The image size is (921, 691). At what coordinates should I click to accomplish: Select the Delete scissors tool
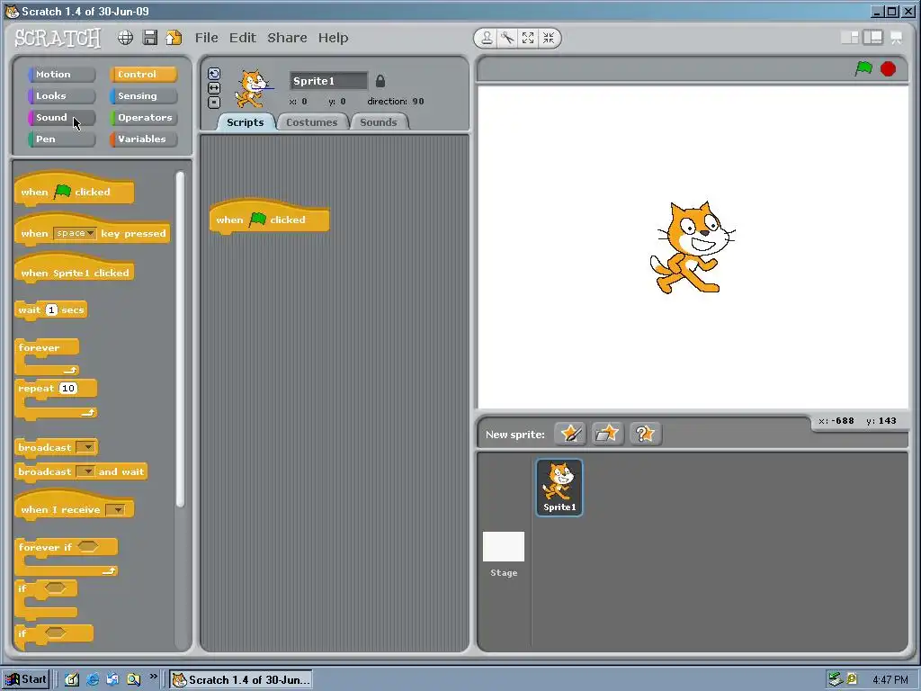[507, 38]
